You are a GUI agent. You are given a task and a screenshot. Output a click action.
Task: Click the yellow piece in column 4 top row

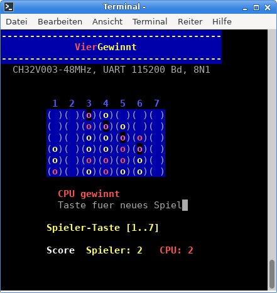pos(106,115)
